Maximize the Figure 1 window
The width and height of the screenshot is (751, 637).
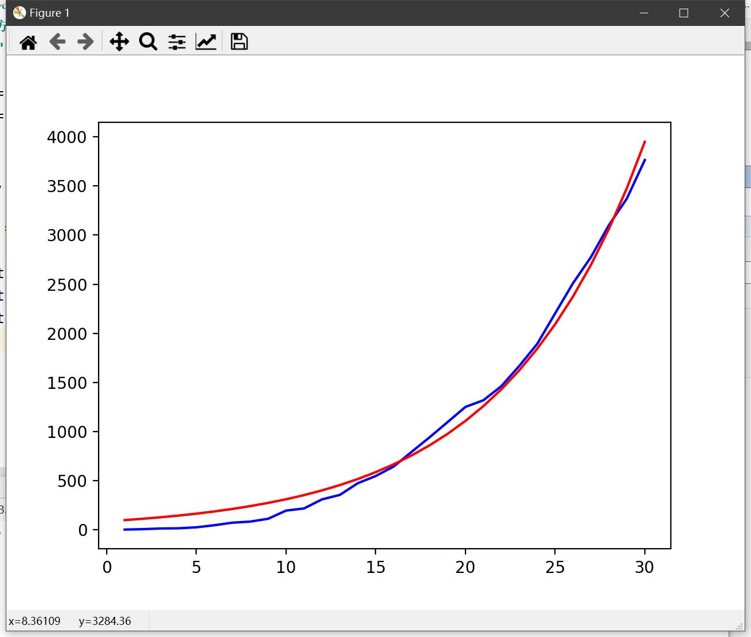pos(684,13)
